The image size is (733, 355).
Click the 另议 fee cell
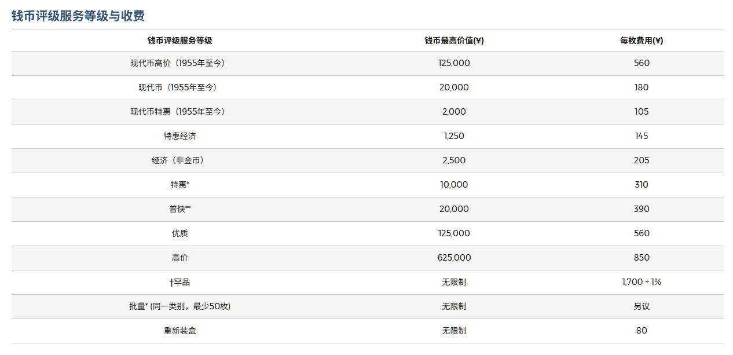642,306
